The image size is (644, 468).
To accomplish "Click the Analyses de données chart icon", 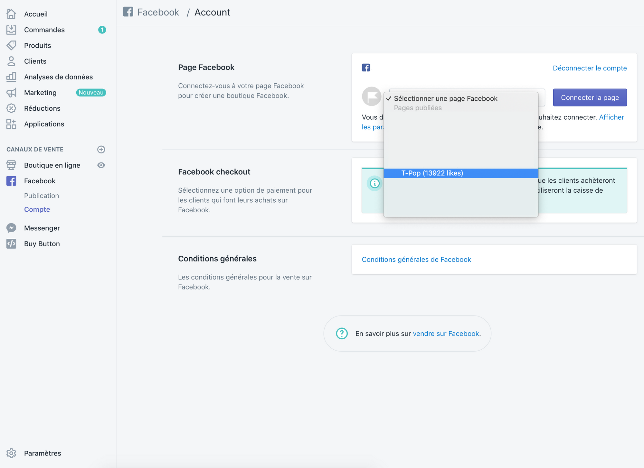I will [11, 77].
